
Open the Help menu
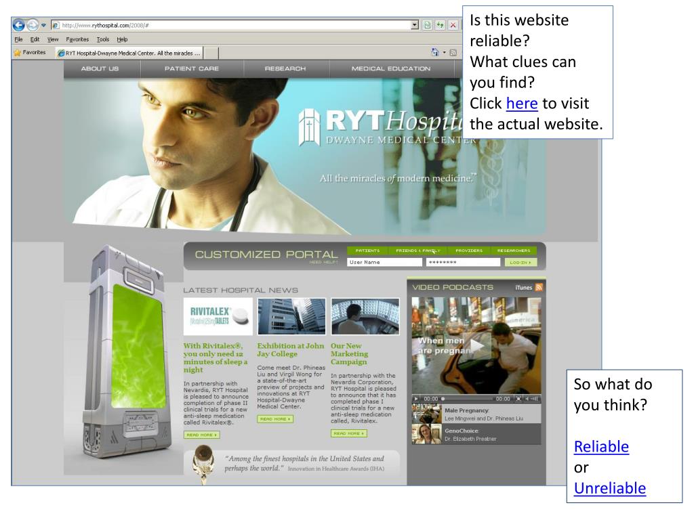pyautogui.click(x=122, y=39)
